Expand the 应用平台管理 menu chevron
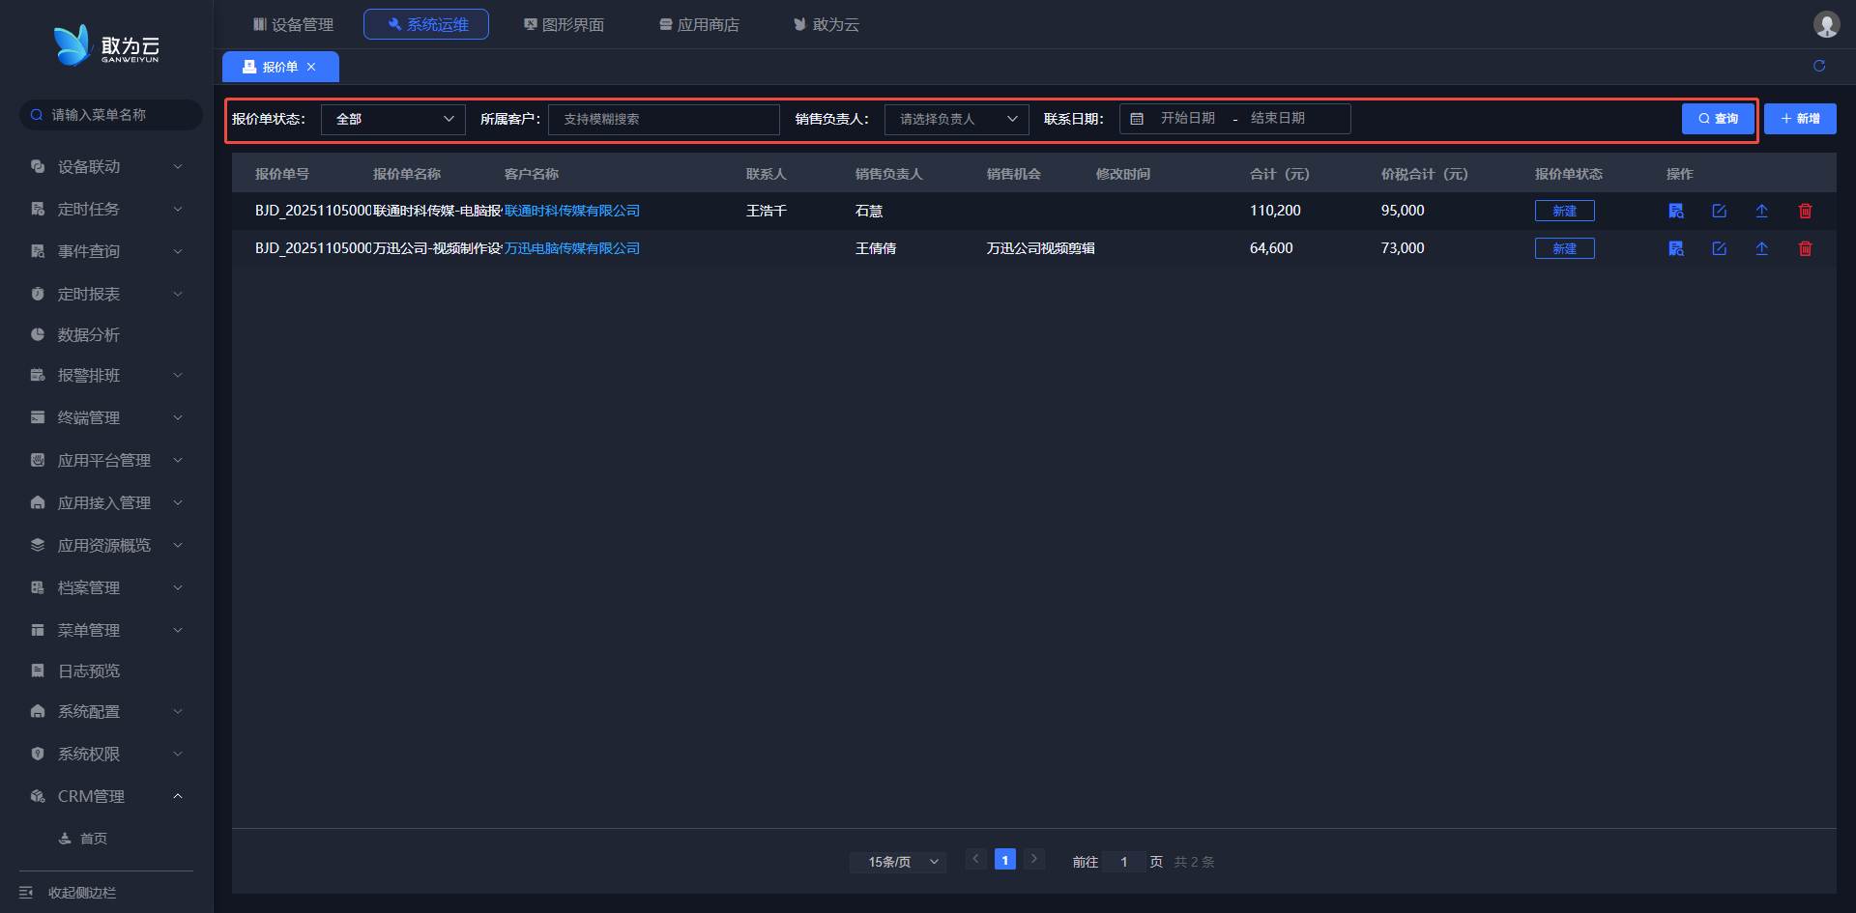The width and height of the screenshot is (1856, 913). [178, 460]
